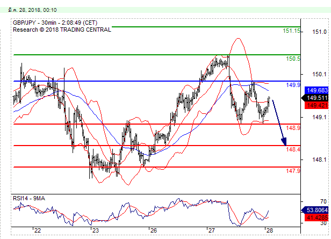Viewport: 331px width, 239px height.
Task: Click the 150.1 price axis value
Action: [319, 74]
